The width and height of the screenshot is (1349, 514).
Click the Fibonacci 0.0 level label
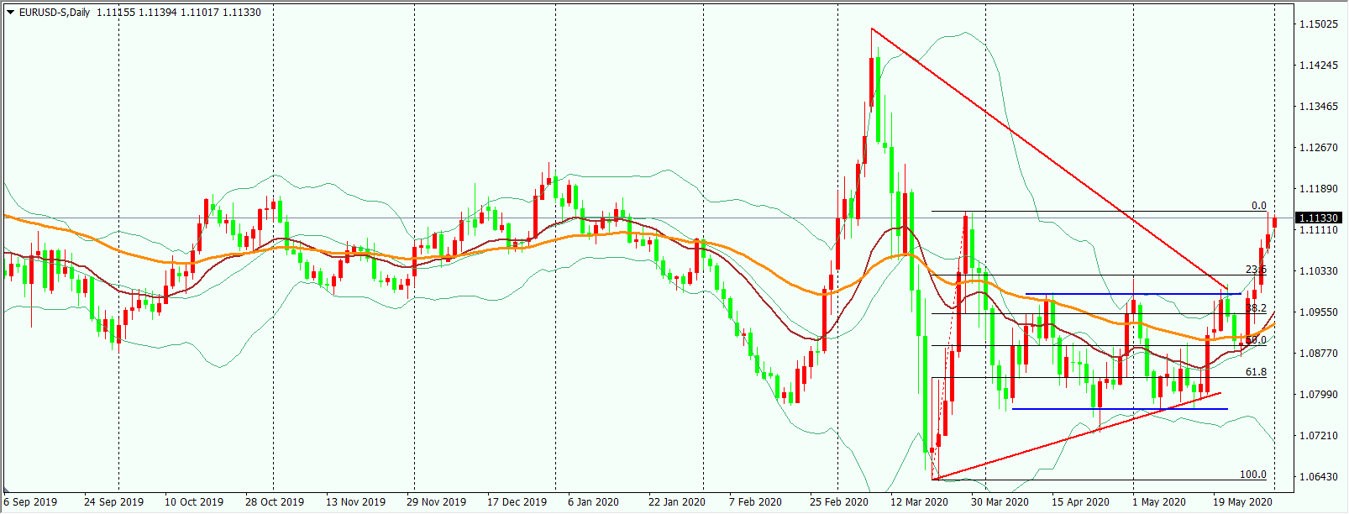click(1258, 206)
